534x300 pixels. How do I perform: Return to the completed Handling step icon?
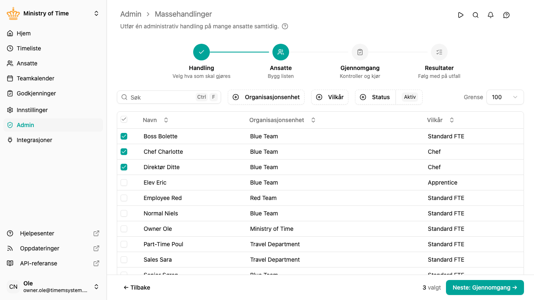coord(202,52)
